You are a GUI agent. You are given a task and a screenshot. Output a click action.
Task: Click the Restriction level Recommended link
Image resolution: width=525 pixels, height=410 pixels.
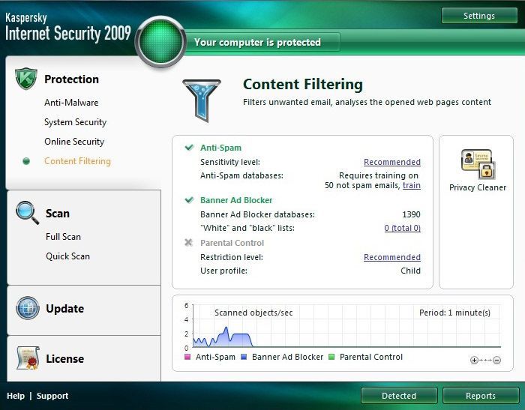click(392, 257)
